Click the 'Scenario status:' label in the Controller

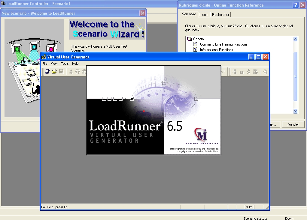click(255, 219)
